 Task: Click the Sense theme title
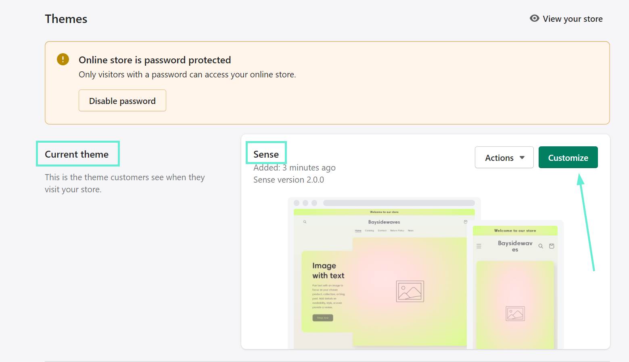point(266,154)
